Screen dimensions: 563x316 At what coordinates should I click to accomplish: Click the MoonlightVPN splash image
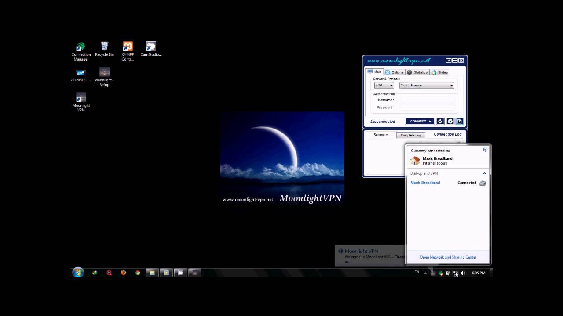282,158
